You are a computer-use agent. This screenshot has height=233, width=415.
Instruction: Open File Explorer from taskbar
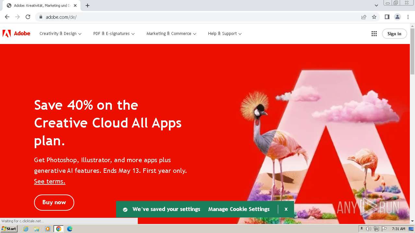point(37,229)
